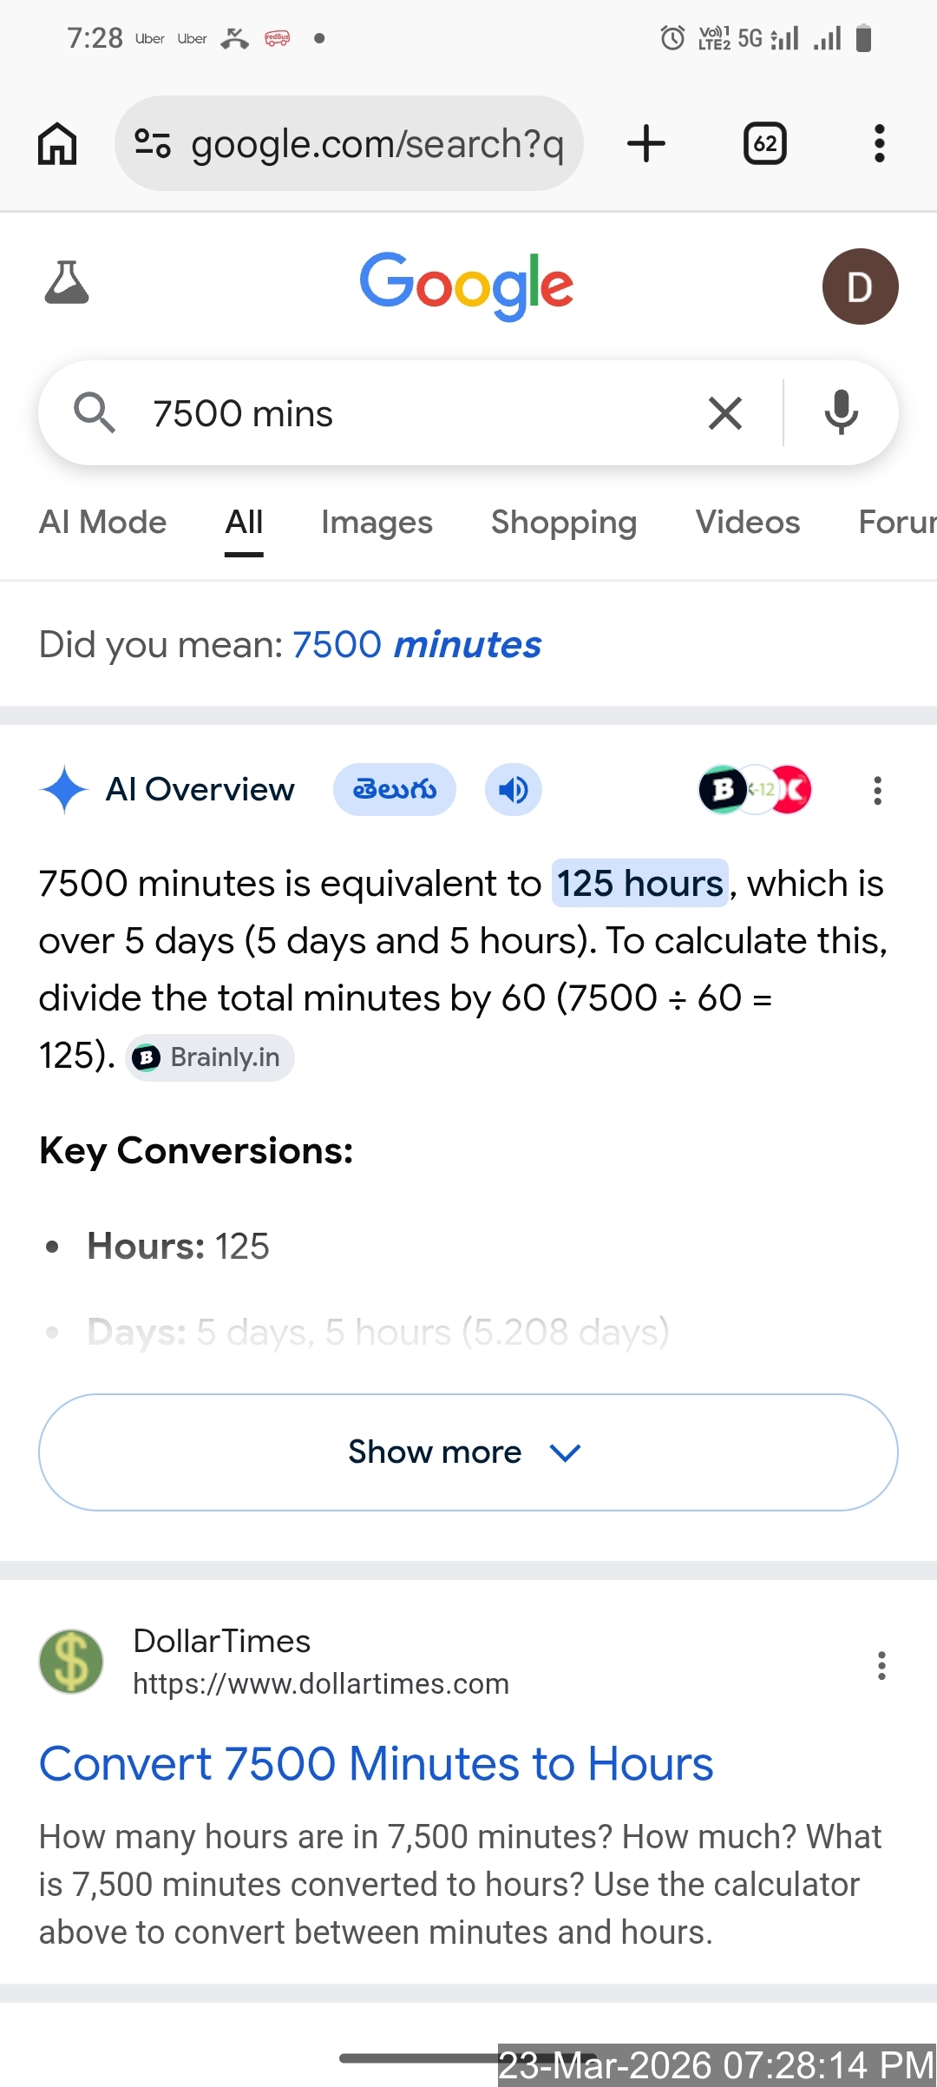Open new tab with plus icon
937x2087 pixels.
click(646, 143)
